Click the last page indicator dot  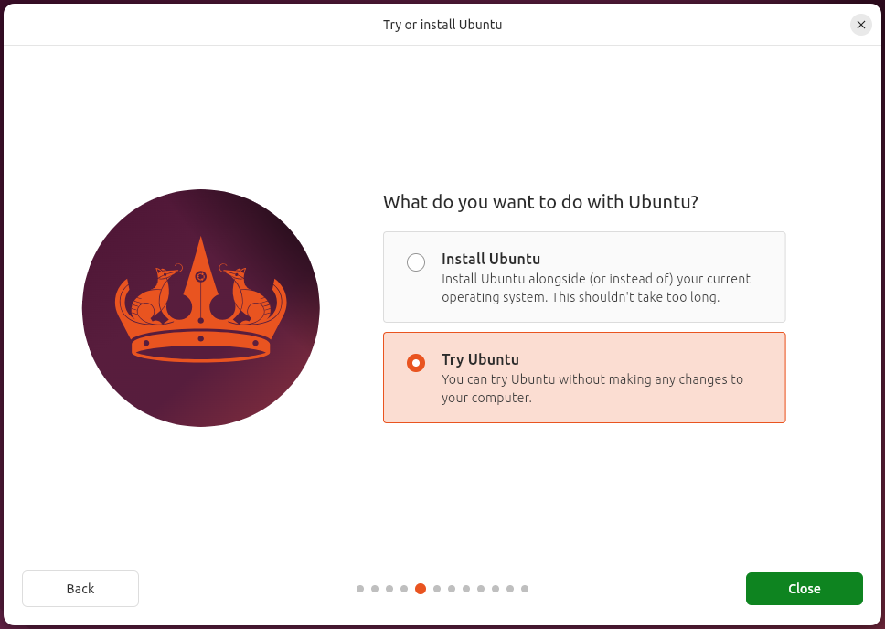524,589
